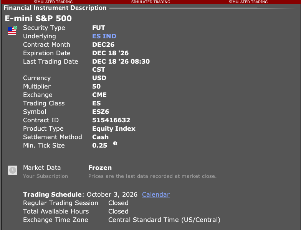
Task: Click the text about prices at market close
Action: (x=152, y=176)
